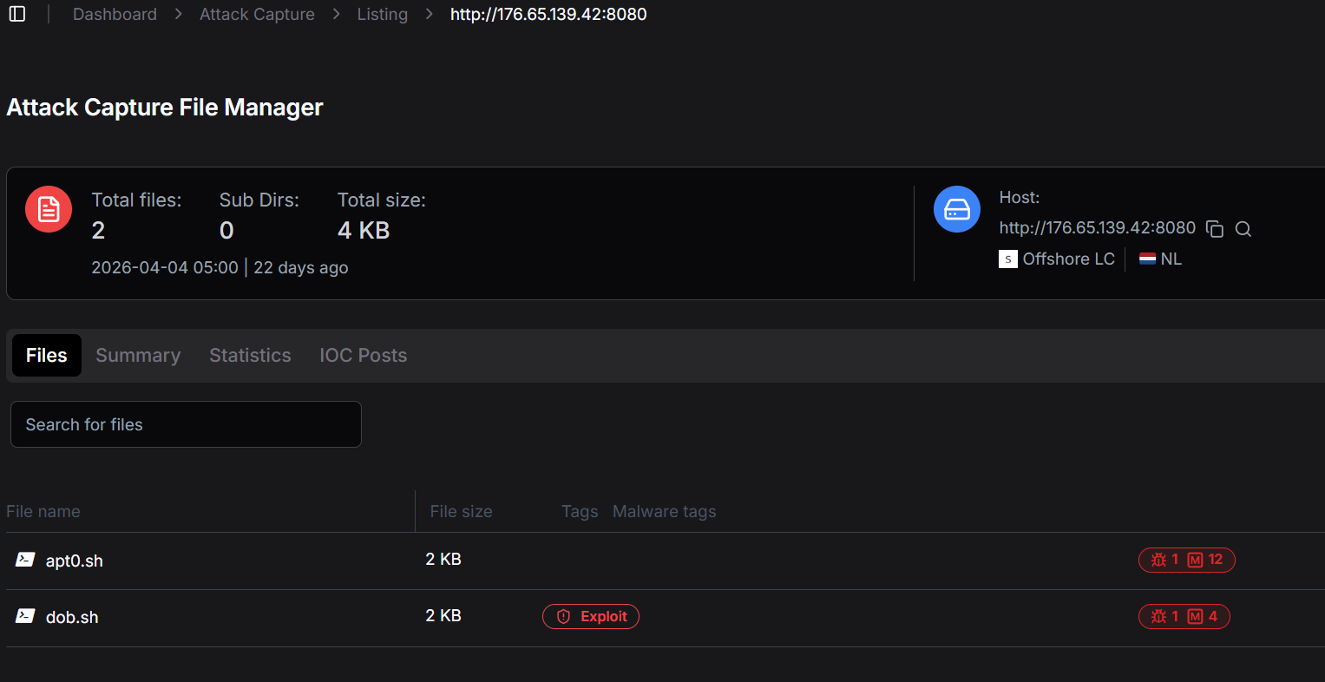
Task: Open the Offshore LC provider link
Action: click(x=1068, y=259)
